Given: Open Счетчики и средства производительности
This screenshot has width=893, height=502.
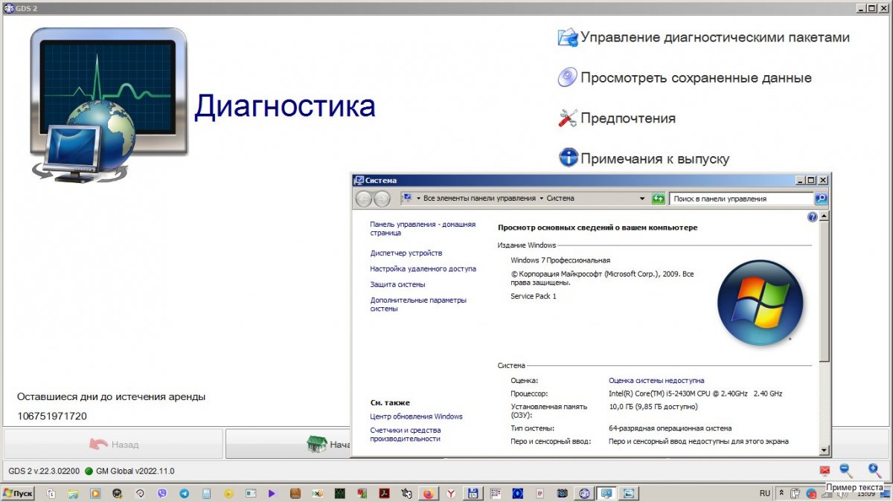Looking at the screenshot, I should [406, 434].
